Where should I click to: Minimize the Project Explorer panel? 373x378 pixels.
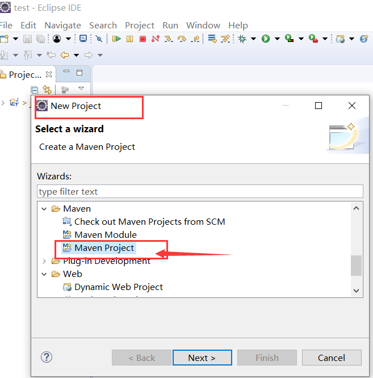[x=66, y=72]
